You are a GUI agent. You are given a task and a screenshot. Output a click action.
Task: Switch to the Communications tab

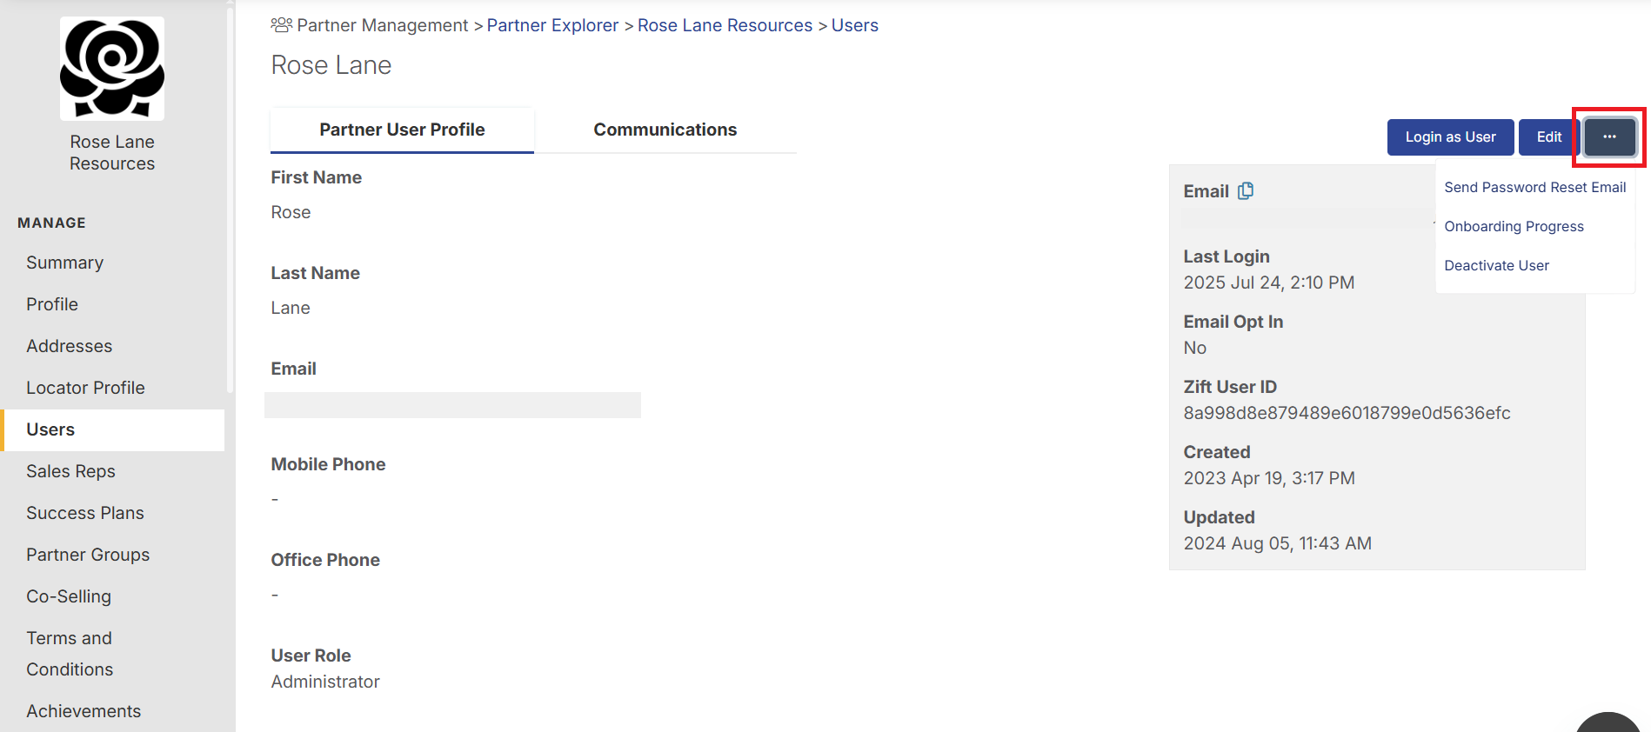pos(665,130)
